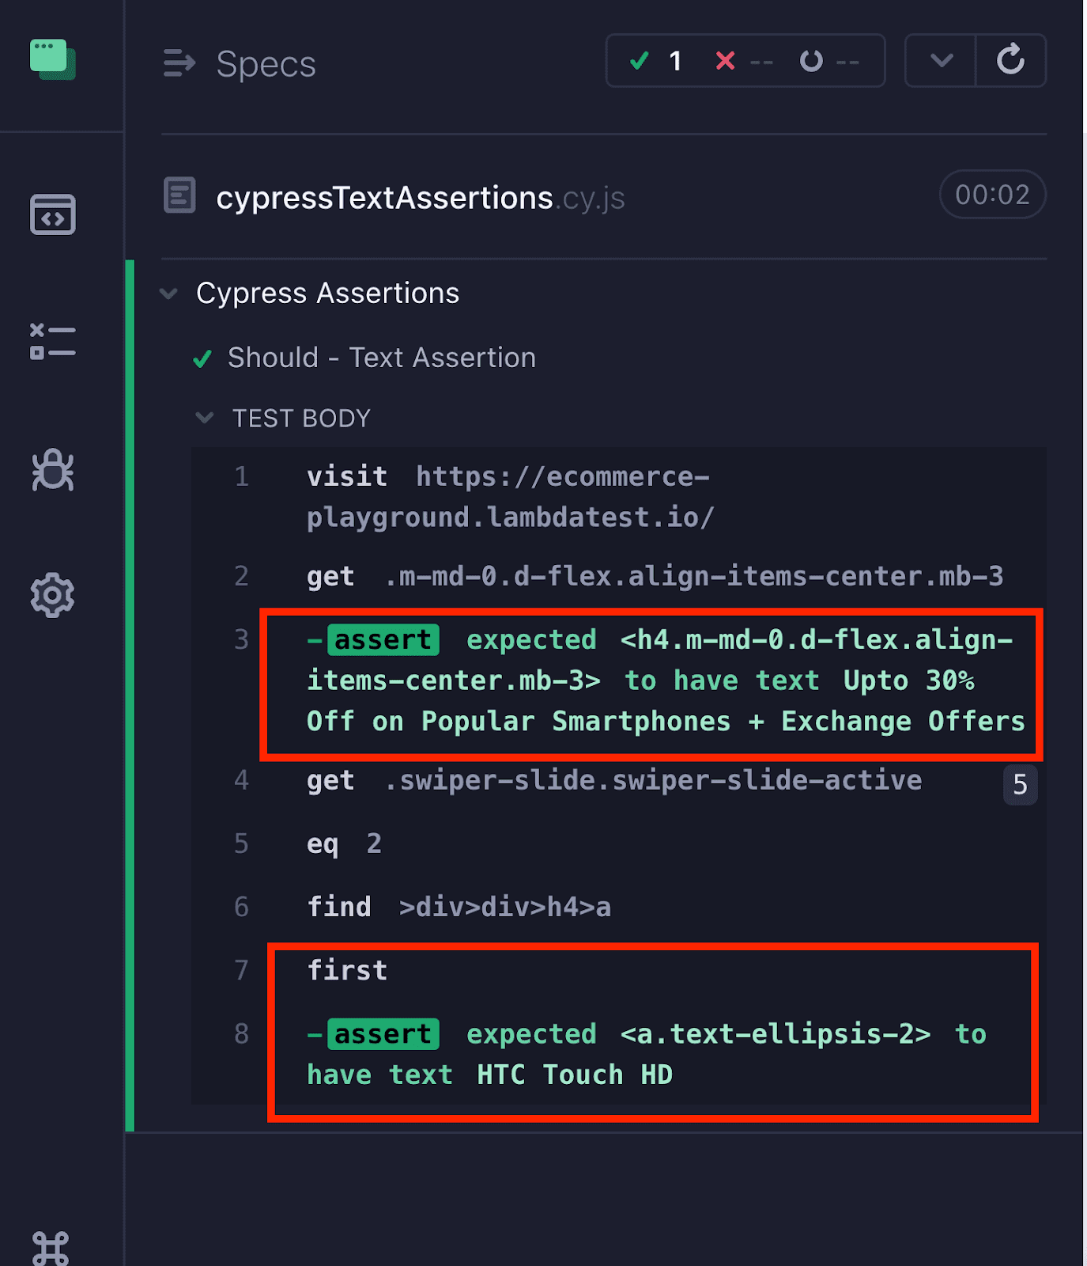Select the Should - Text Assertion test

click(x=382, y=358)
